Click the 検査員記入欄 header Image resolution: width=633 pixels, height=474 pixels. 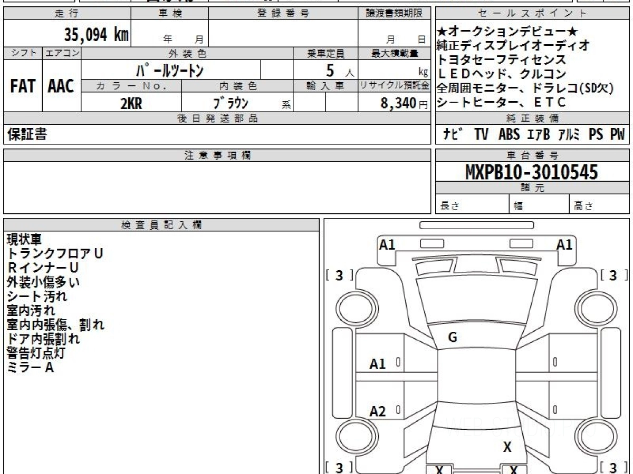click(161, 225)
